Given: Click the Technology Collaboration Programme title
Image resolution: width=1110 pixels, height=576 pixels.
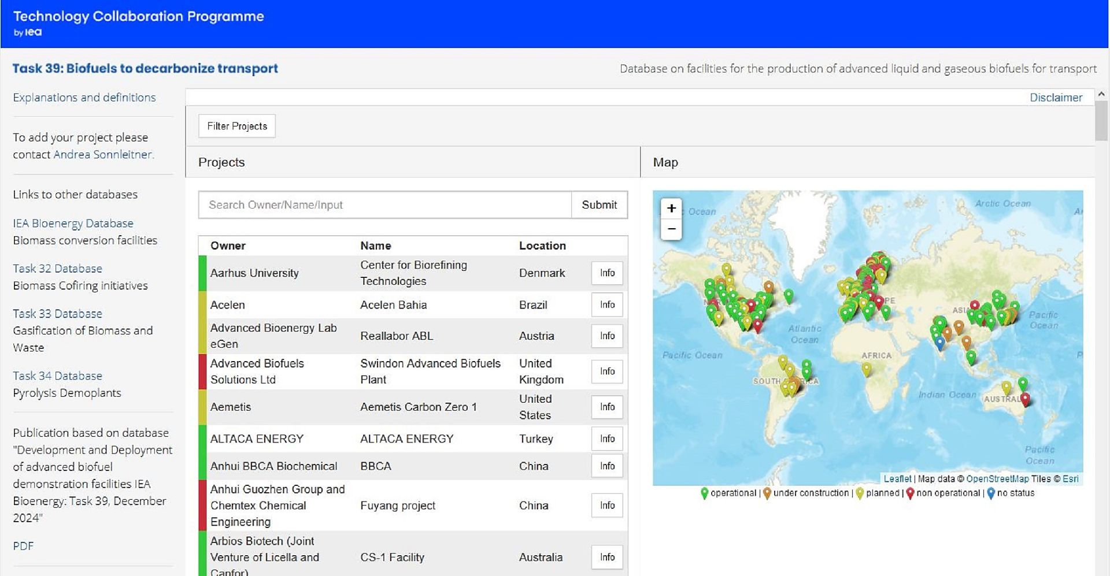Looking at the screenshot, I should tap(138, 16).
